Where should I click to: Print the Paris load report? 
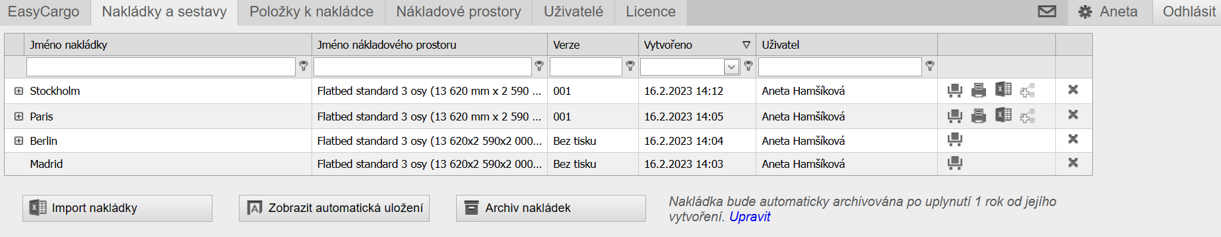(979, 116)
